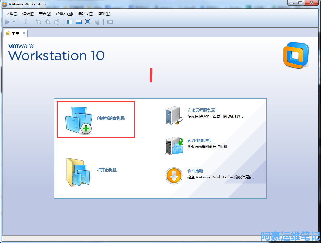Click the revert to snapshot icon
The height and width of the screenshot is (243, 321).
(x=48, y=22)
